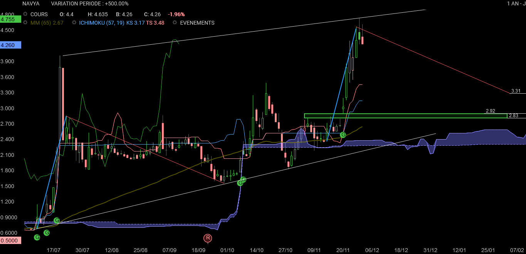This screenshot has height=254, width=526.
Task: Click the VARIATION PERIODE +500.00% text
Action: coord(90,3)
